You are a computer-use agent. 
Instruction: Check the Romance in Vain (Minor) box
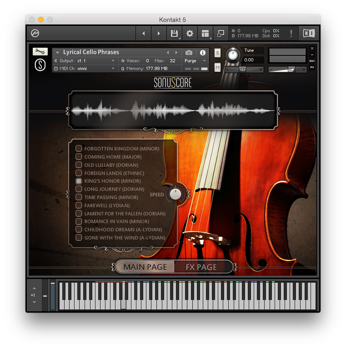point(79,221)
